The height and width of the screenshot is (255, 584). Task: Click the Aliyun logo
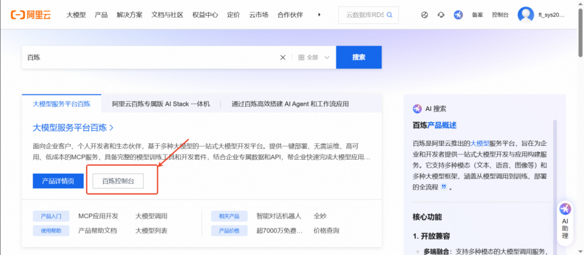tap(31, 15)
